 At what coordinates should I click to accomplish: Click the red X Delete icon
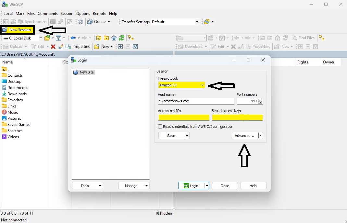pyautogui.click(x=53, y=47)
